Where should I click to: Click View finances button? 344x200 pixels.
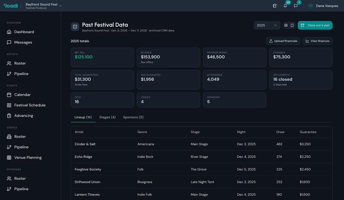pos(317,41)
